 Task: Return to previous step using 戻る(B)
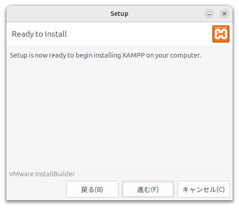point(92,189)
